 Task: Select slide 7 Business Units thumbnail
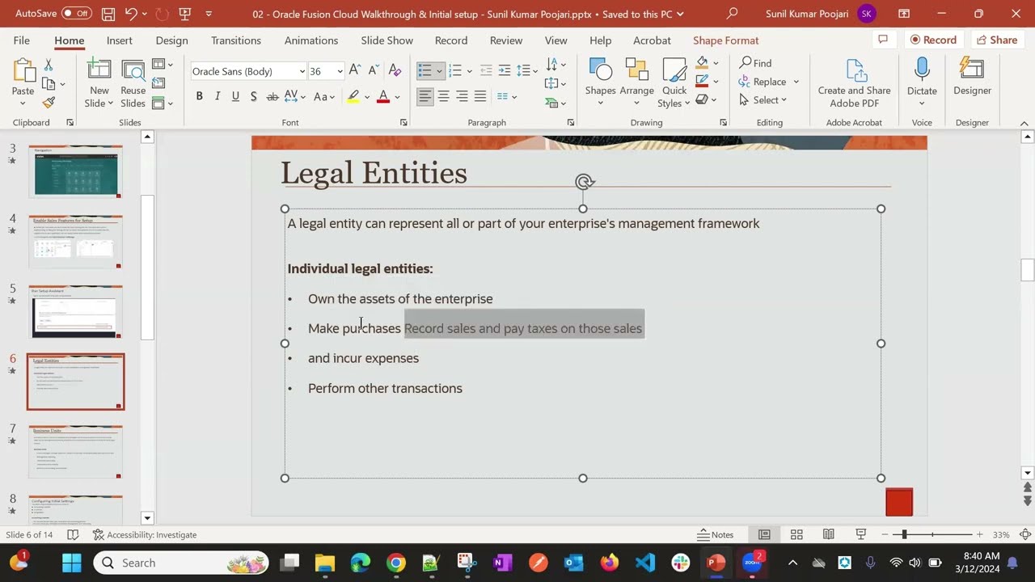(76, 452)
